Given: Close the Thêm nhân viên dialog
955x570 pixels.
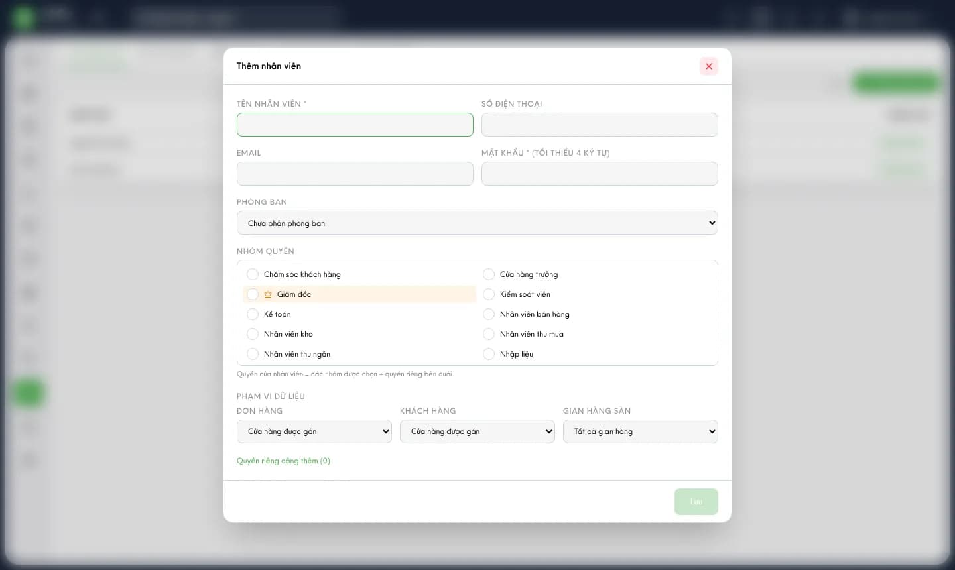Looking at the screenshot, I should [x=709, y=66].
